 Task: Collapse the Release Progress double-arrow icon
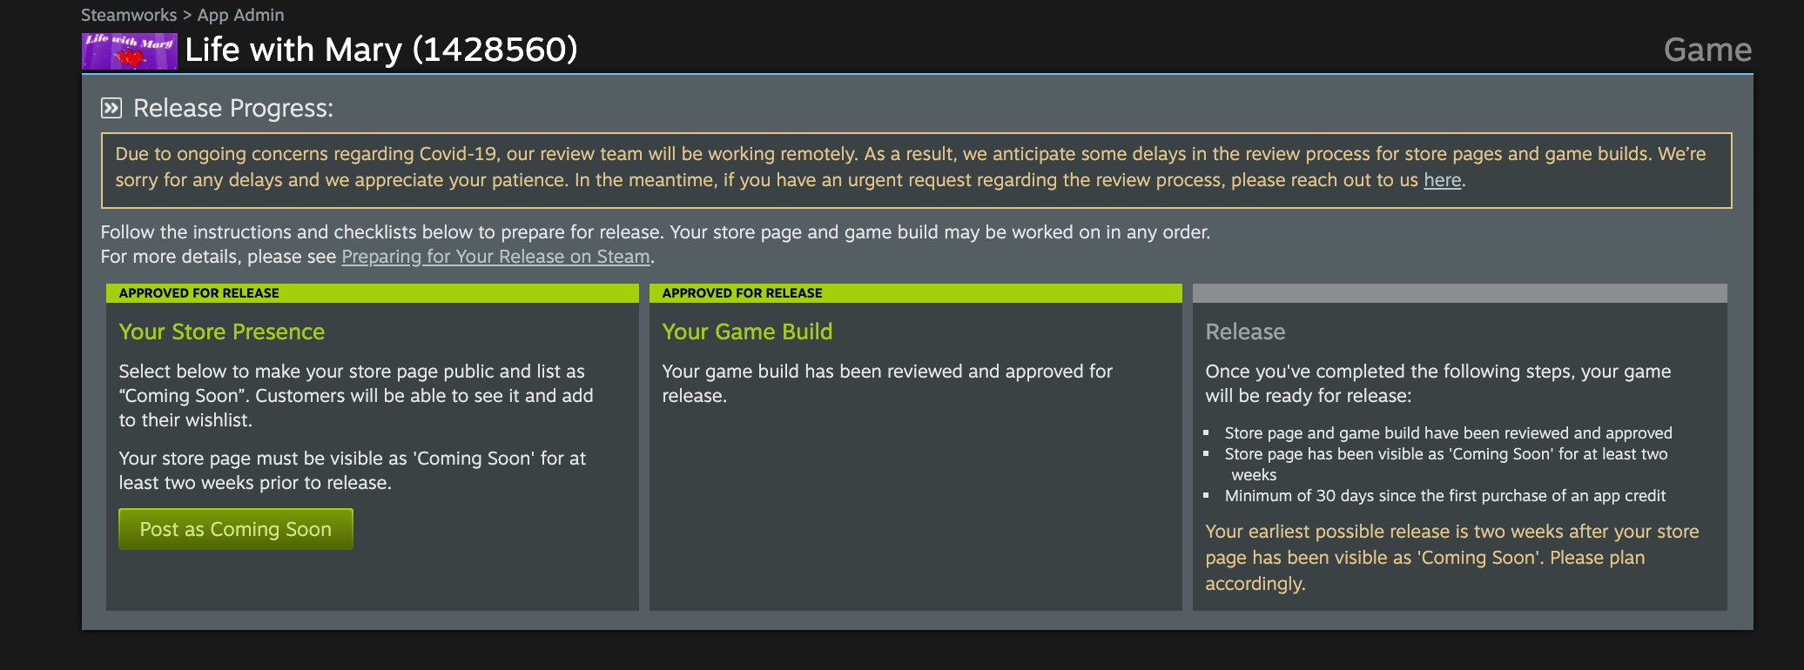click(111, 108)
